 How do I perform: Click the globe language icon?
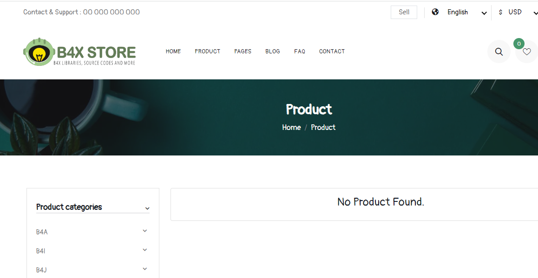coord(435,12)
